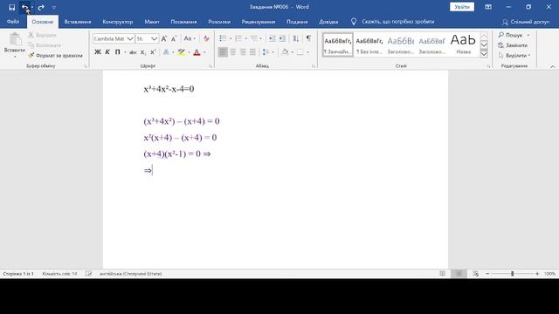559x314 pixels.
Task: Increase paragraph indent
Action: (x=282, y=38)
